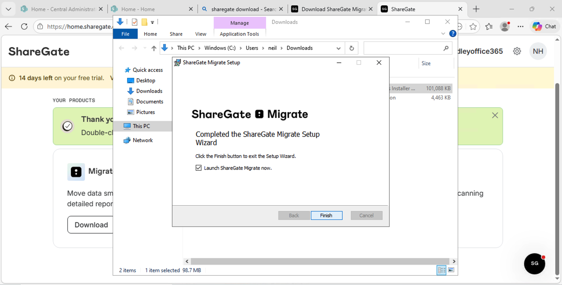
Task: Click the Explorer Up one level arrow
Action: point(153,48)
